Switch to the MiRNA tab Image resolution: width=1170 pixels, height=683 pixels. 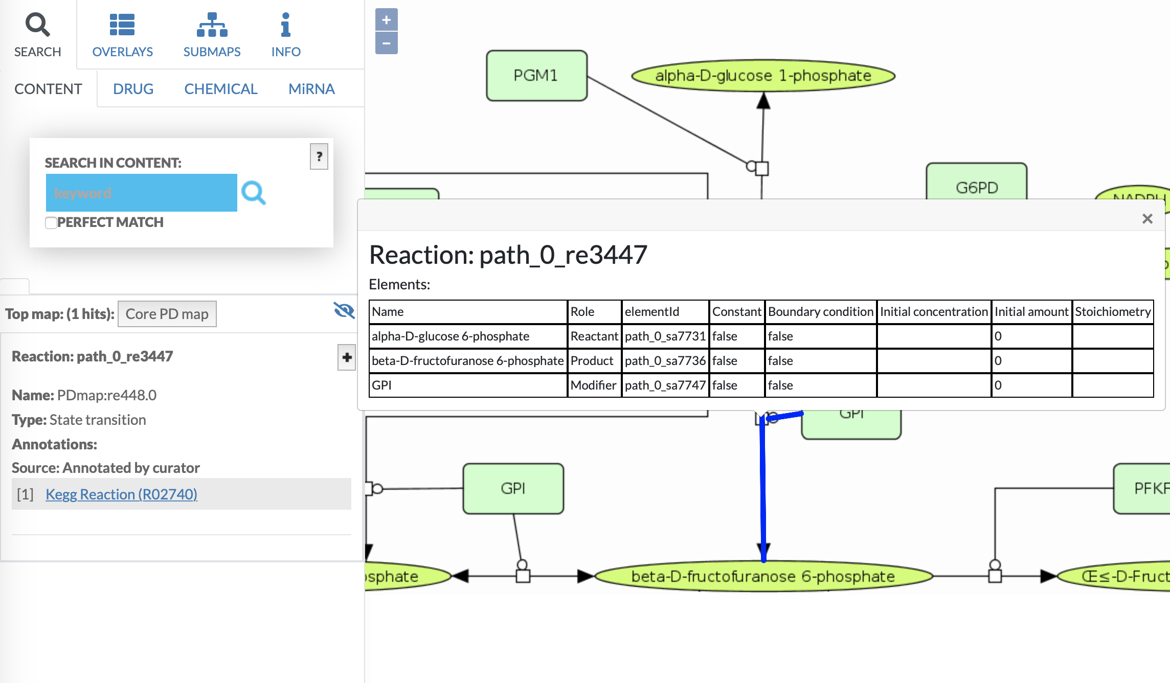pyautogui.click(x=311, y=89)
